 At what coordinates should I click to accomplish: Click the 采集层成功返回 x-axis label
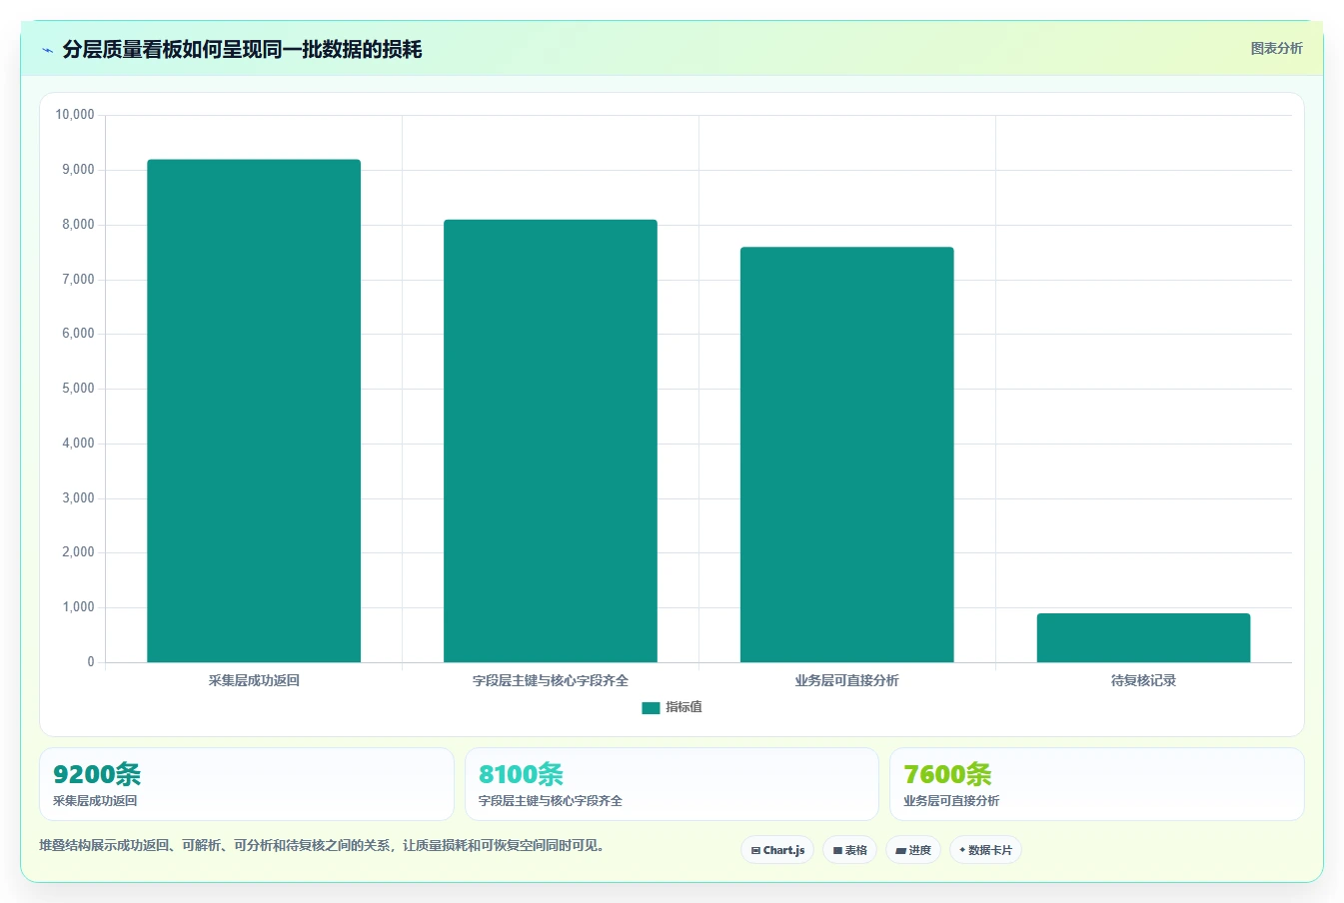[254, 680]
